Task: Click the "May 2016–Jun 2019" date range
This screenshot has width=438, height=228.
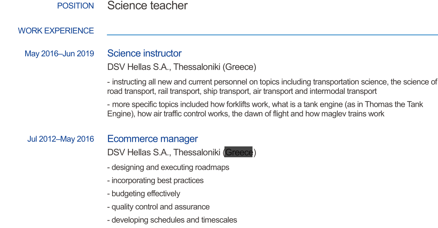Action: coord(59,54)
